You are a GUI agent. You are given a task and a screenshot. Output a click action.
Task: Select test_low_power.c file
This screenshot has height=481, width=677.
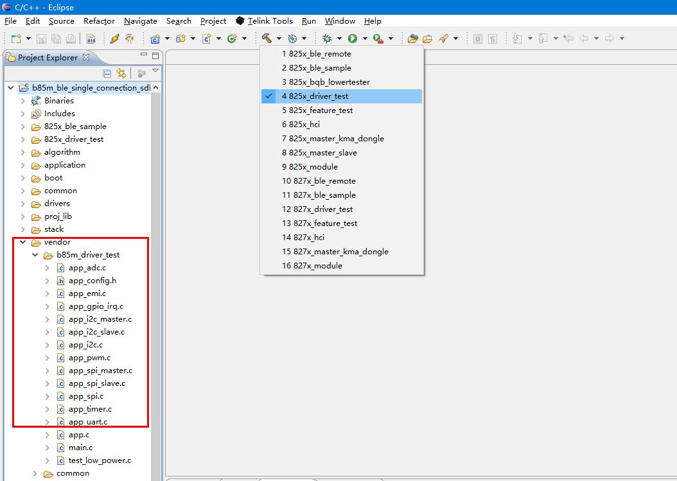[100, 460]
